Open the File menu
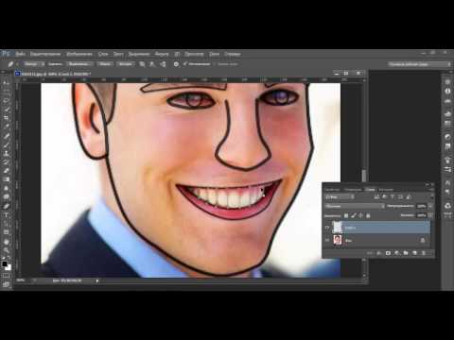454x340 pixels. pos(21,54)
